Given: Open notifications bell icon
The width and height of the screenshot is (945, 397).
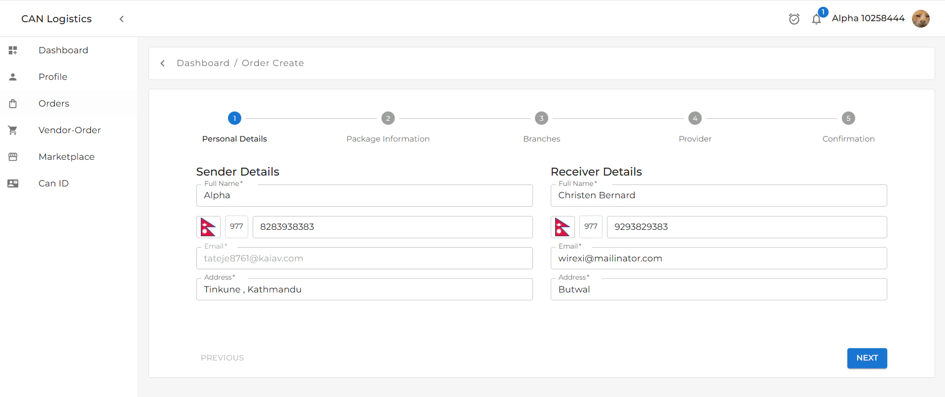Looking at the screenshot, I should pos(816,19).
